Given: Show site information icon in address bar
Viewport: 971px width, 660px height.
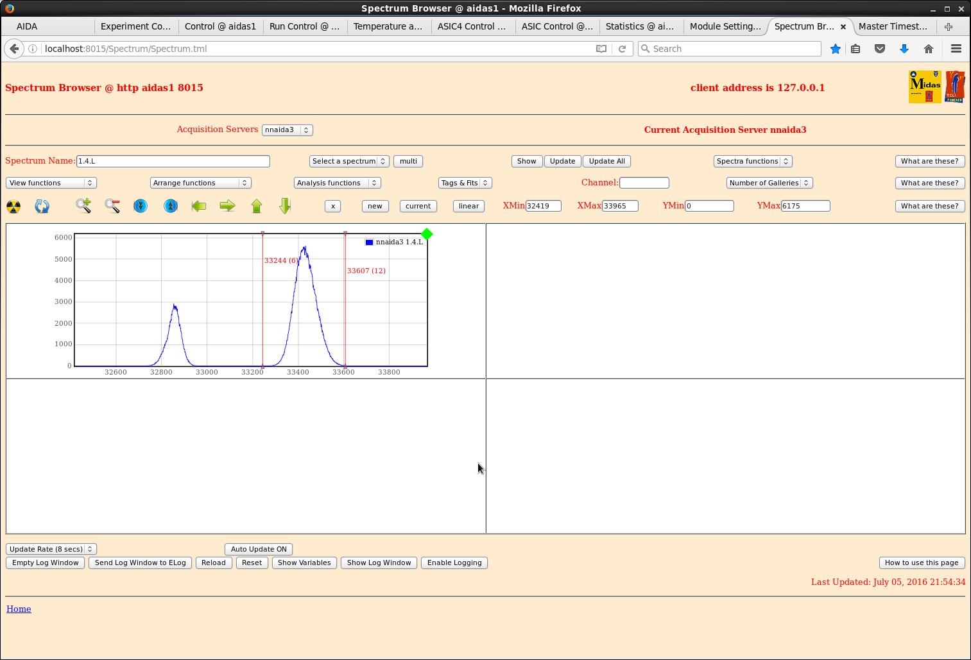Looking at the screenshot, I should pyautogui.click(x=33, y=49).
